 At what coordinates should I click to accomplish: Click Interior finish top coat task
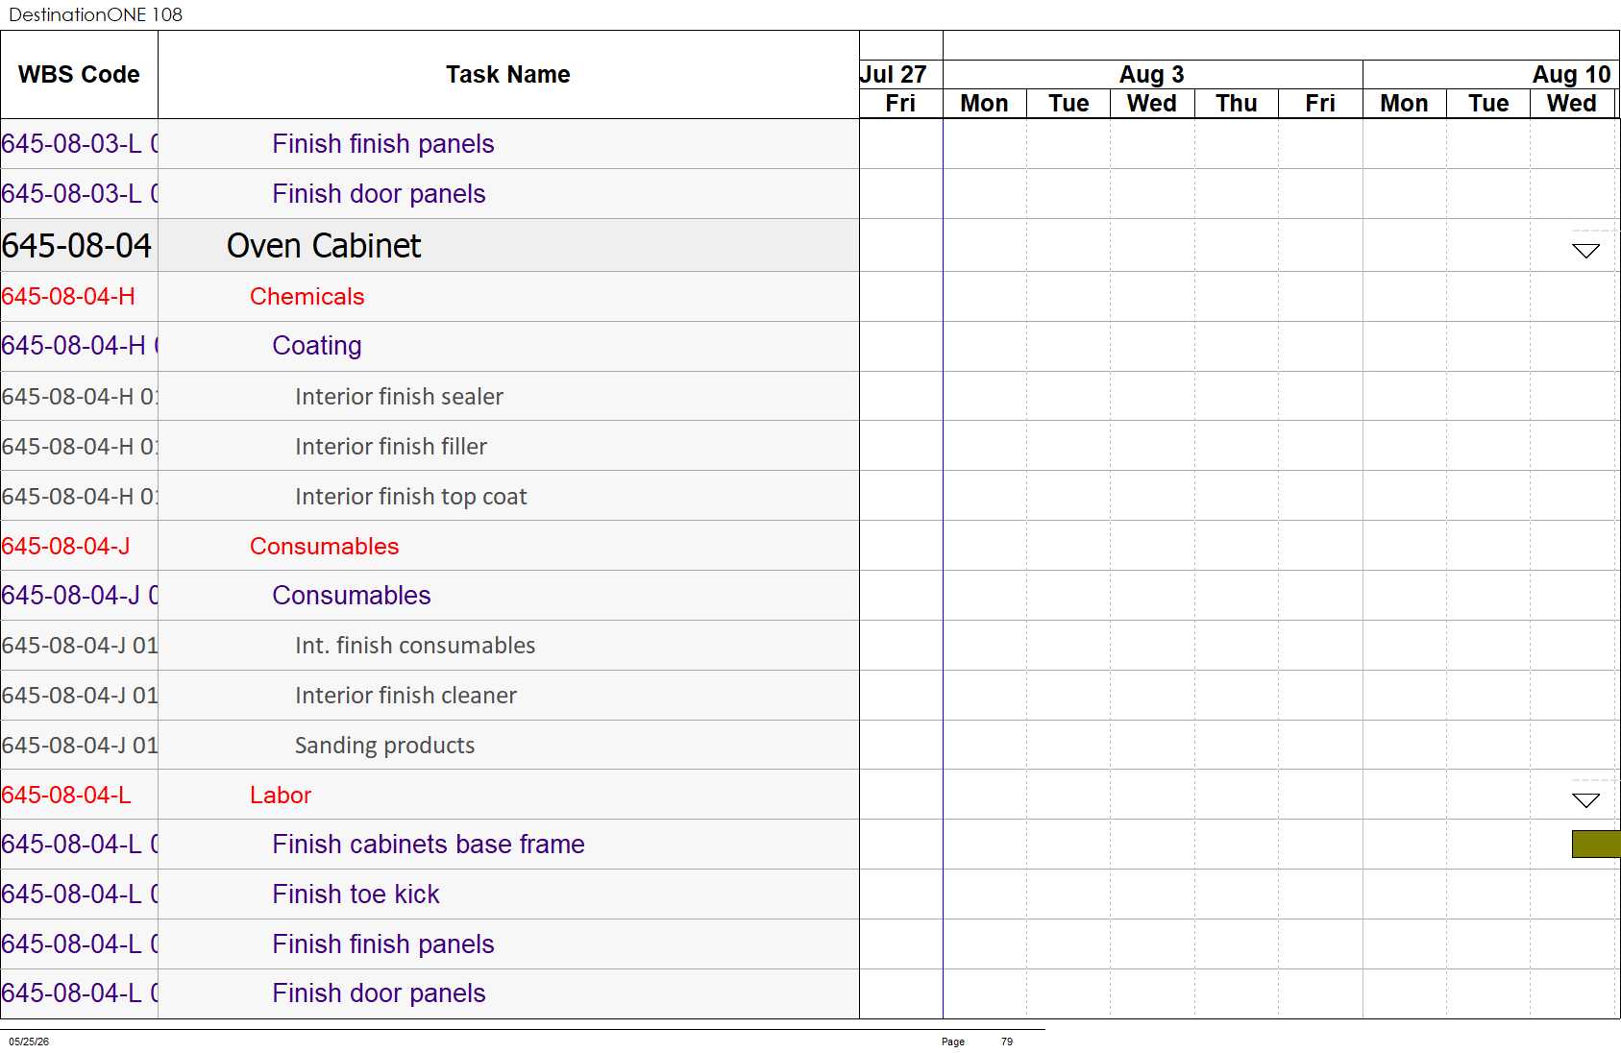[x=411, y=496]
